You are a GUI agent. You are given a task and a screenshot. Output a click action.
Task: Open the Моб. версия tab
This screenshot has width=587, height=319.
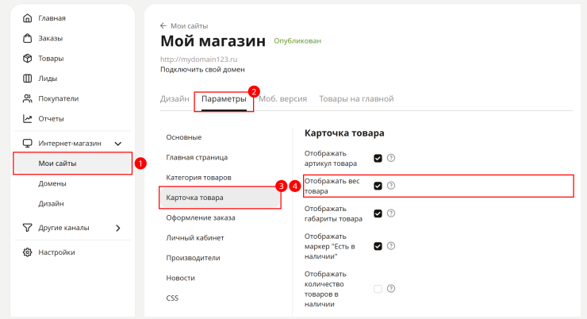282,99
